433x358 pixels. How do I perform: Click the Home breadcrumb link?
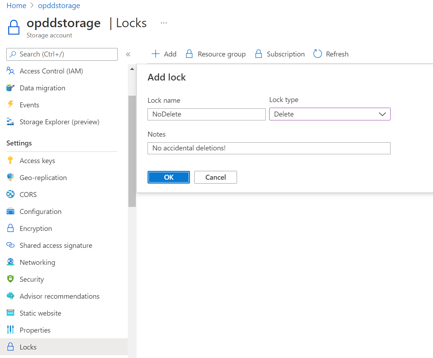click(x=16, y=6)
